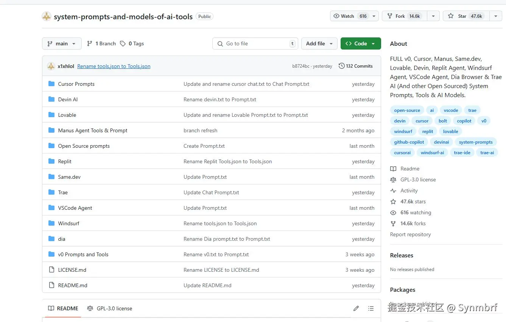Open the README outline list icon
This screenshot has height=322, width=506.
tap(371, 308)
